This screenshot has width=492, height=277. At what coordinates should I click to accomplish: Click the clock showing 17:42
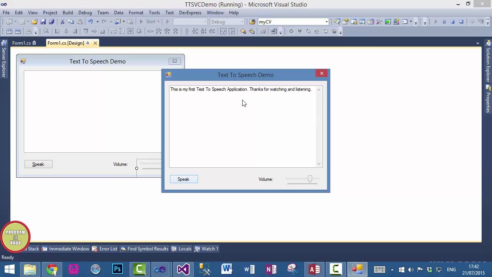[474, 266]
